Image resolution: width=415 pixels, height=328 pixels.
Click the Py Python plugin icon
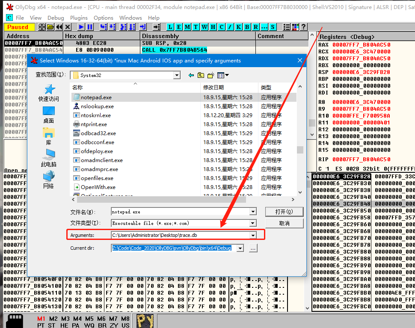click(x=145, y=321)
